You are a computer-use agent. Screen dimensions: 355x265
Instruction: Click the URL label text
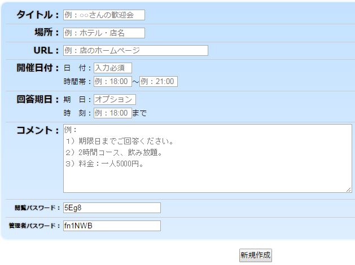click(x=46, y=50)
